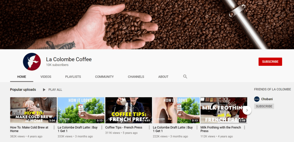
Task: Open the Coffee Tips French Press thumbnail
Action: point(129,110)
